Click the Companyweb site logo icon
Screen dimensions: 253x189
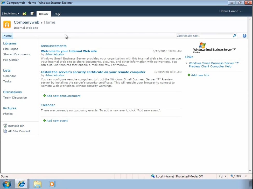tap(7, 25)
